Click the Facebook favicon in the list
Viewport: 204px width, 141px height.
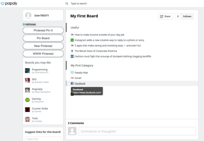72,83
